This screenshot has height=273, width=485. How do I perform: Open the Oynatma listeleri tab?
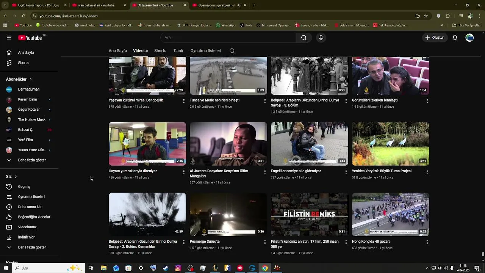(206, 51)
